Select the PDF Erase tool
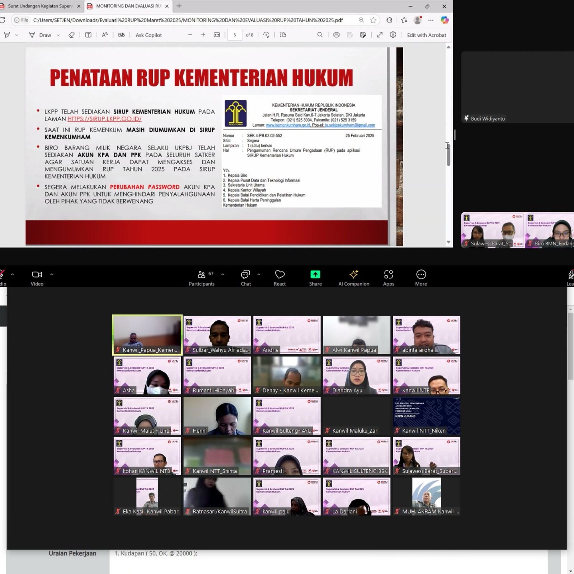The image size is (574, 574). pos(71,35)
